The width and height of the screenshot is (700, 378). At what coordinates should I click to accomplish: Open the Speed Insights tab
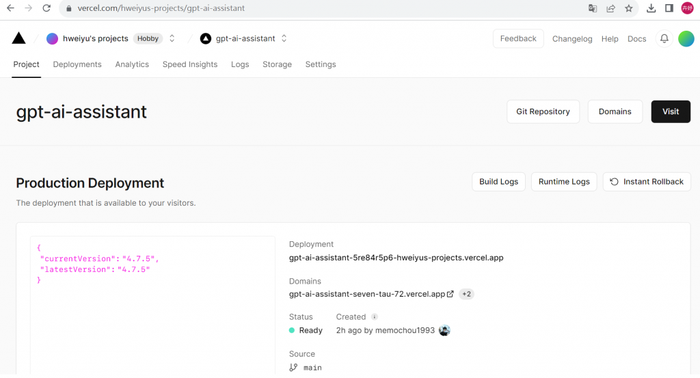190,64
